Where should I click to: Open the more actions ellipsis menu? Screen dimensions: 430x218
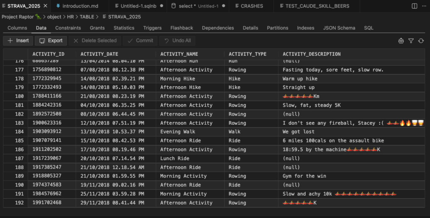(424, 6)
